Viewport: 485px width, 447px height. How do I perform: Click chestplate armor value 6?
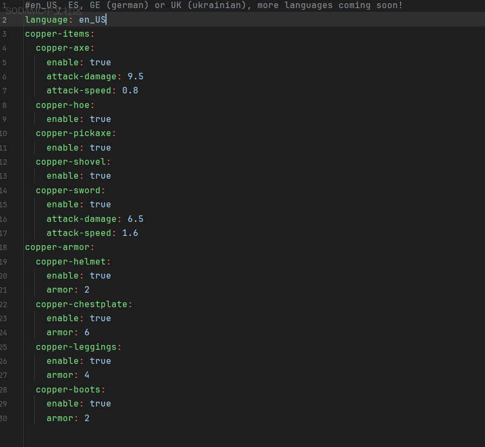pyautogui.click(x=87, y=333)
